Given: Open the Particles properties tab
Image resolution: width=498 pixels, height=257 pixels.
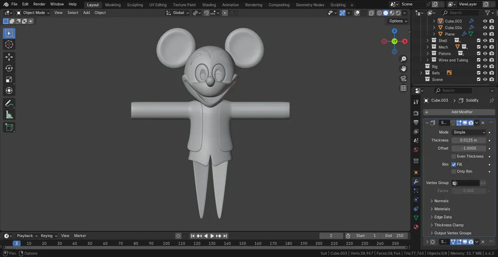Looking at the screenshot, I should click(x=416, y=191).
